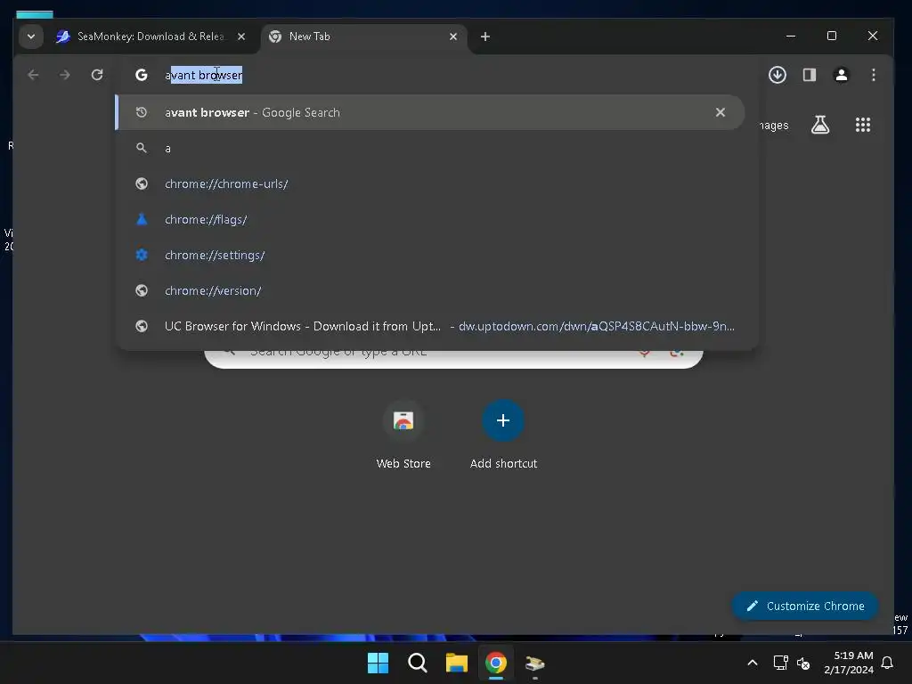The width and height of the screenshot is (912, 684).
Task: Click into the address bar text field
Action: coord(436,75)
